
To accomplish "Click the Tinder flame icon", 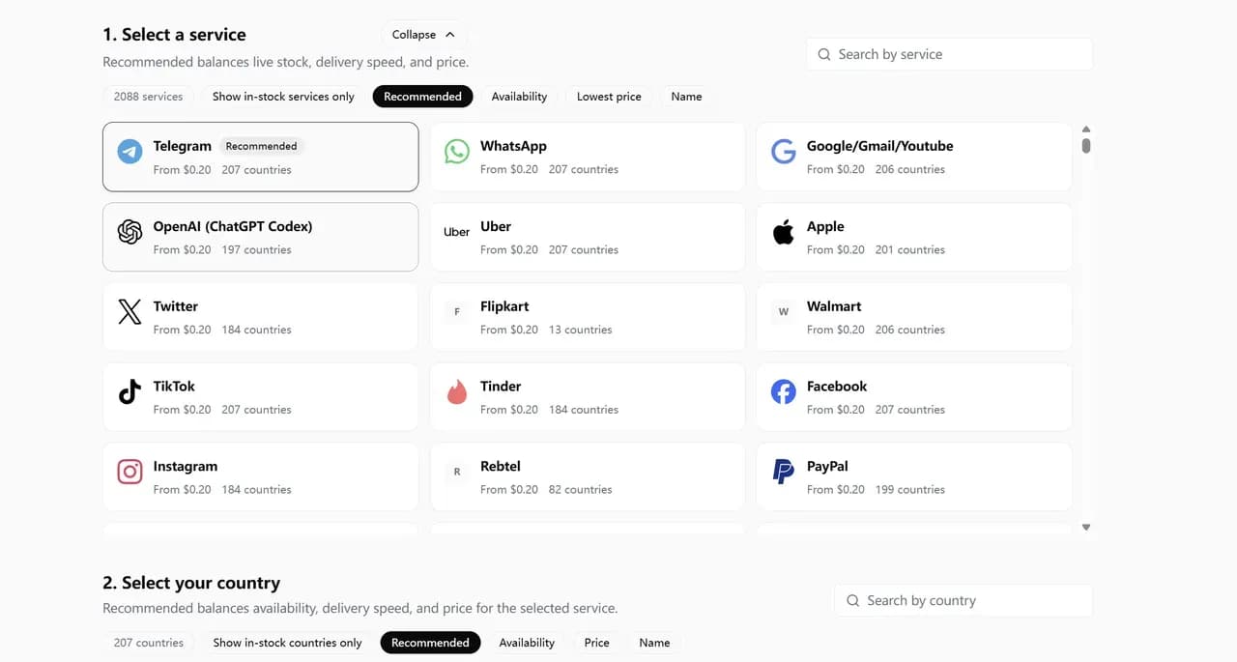I will tap(457, 391).
